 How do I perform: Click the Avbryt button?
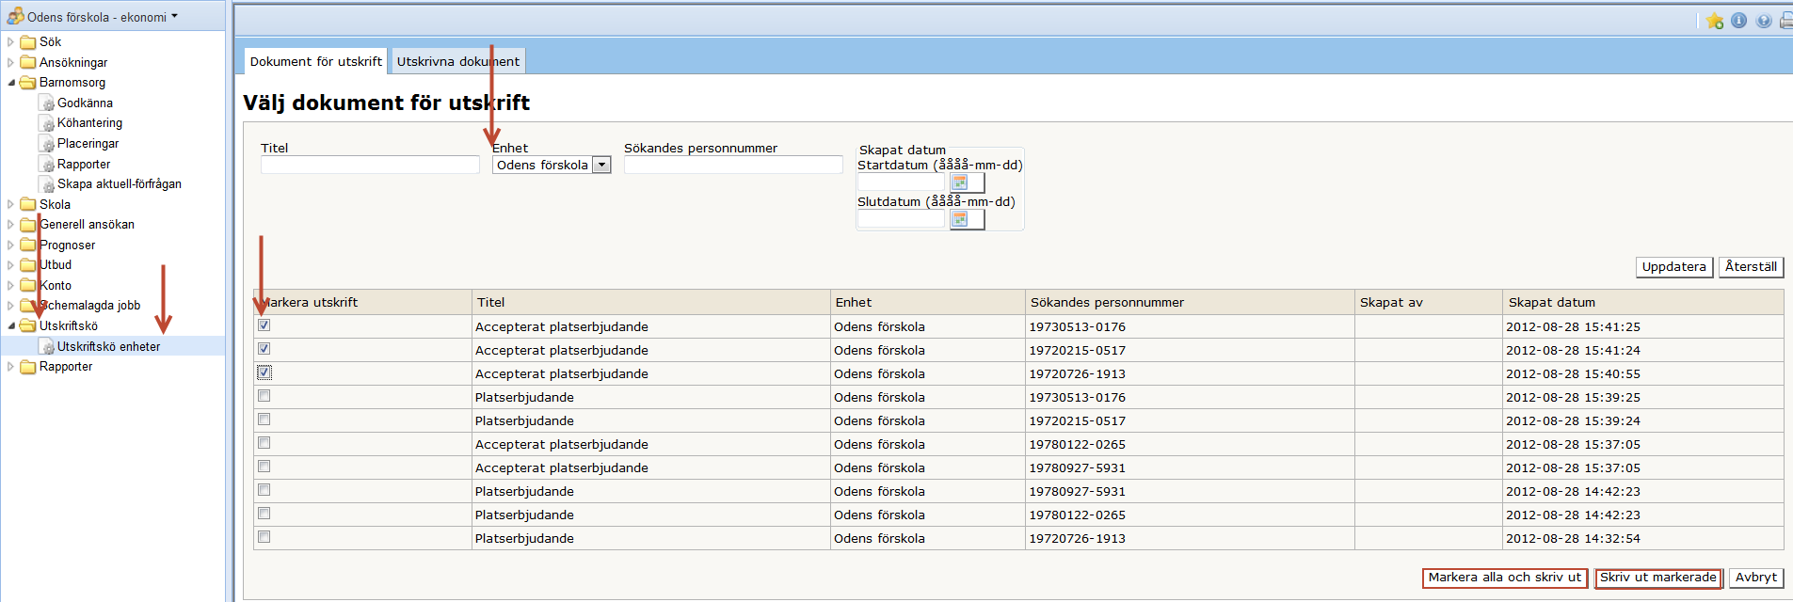click(x=1756, y=578)
